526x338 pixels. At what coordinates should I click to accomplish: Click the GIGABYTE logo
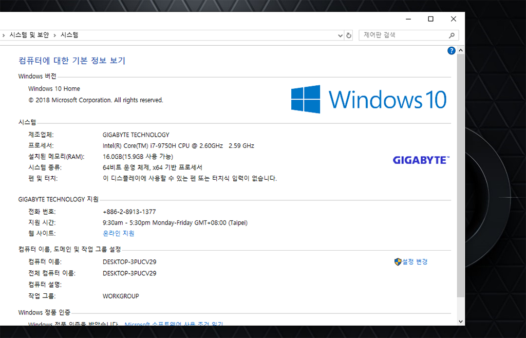tap(421, 160)
